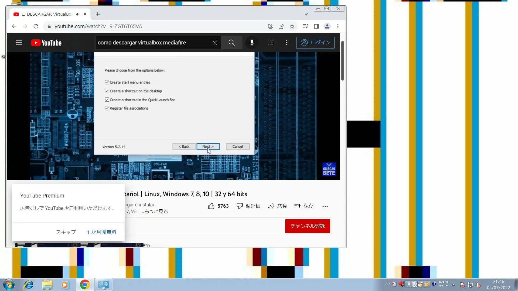
Task: Open Chrome media control icon
Action: click(305, 26)
